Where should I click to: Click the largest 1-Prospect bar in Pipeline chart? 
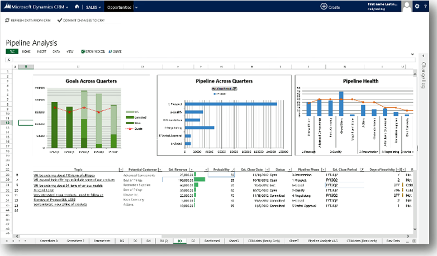pos(231,104)
